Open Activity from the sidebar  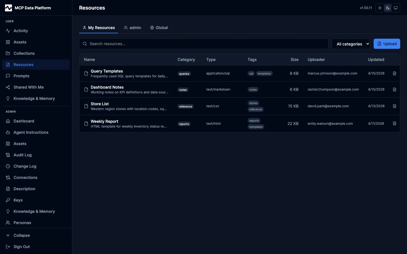click(21, 31)
